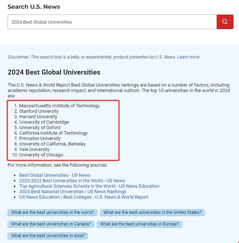Click 'Massachusetts Institute of Technology' list entry
Viewport: 239px width, 243px height.
pyautogui.click(x=59, y=106)
